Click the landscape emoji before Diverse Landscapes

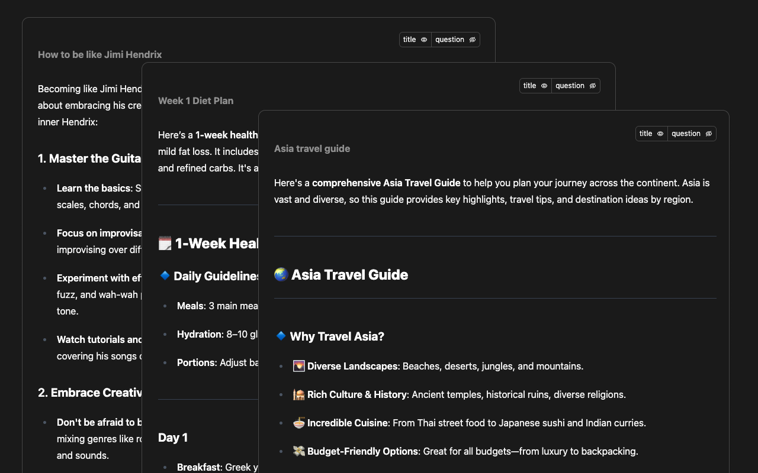pyautogui.click(x=299, y=366)
